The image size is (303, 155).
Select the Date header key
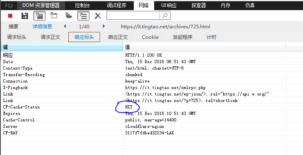(8, 62)
